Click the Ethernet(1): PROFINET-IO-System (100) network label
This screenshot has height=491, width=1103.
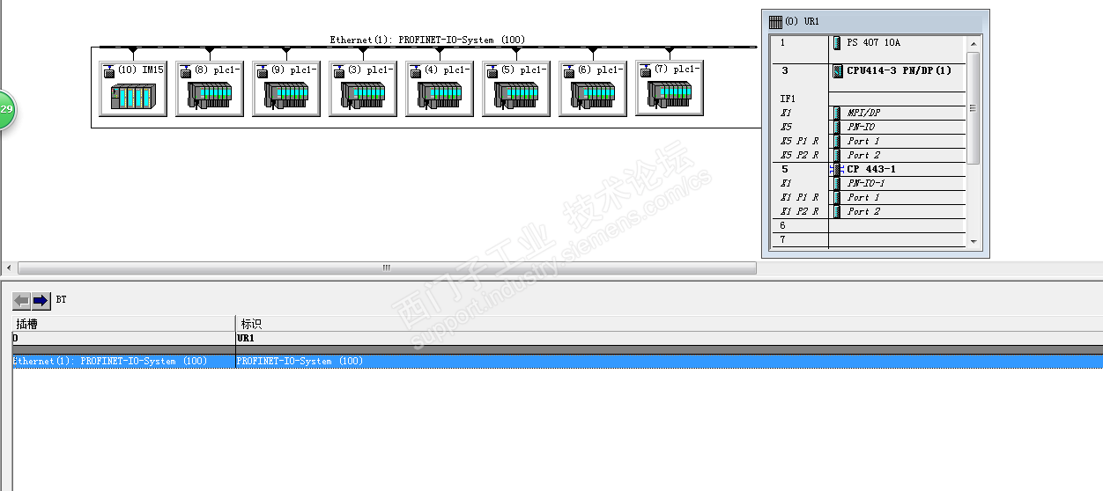pos(427,40)
